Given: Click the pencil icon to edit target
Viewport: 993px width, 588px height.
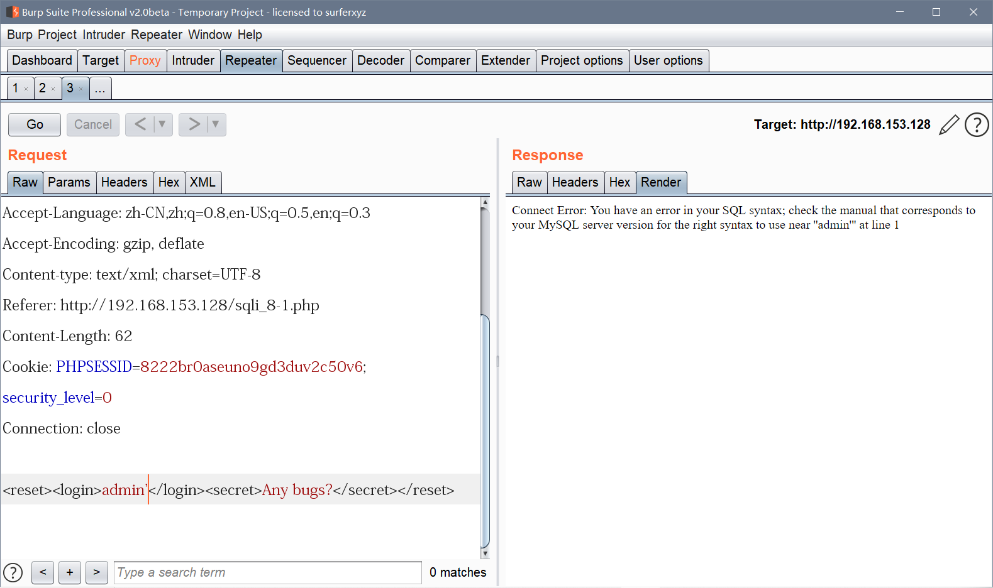Looking at the screenshot, I should coord(948,124).
